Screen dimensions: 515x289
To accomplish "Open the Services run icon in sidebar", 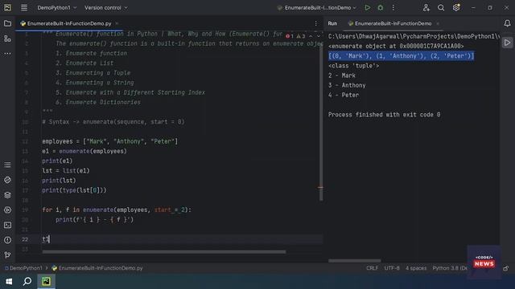I will point(7,210).
